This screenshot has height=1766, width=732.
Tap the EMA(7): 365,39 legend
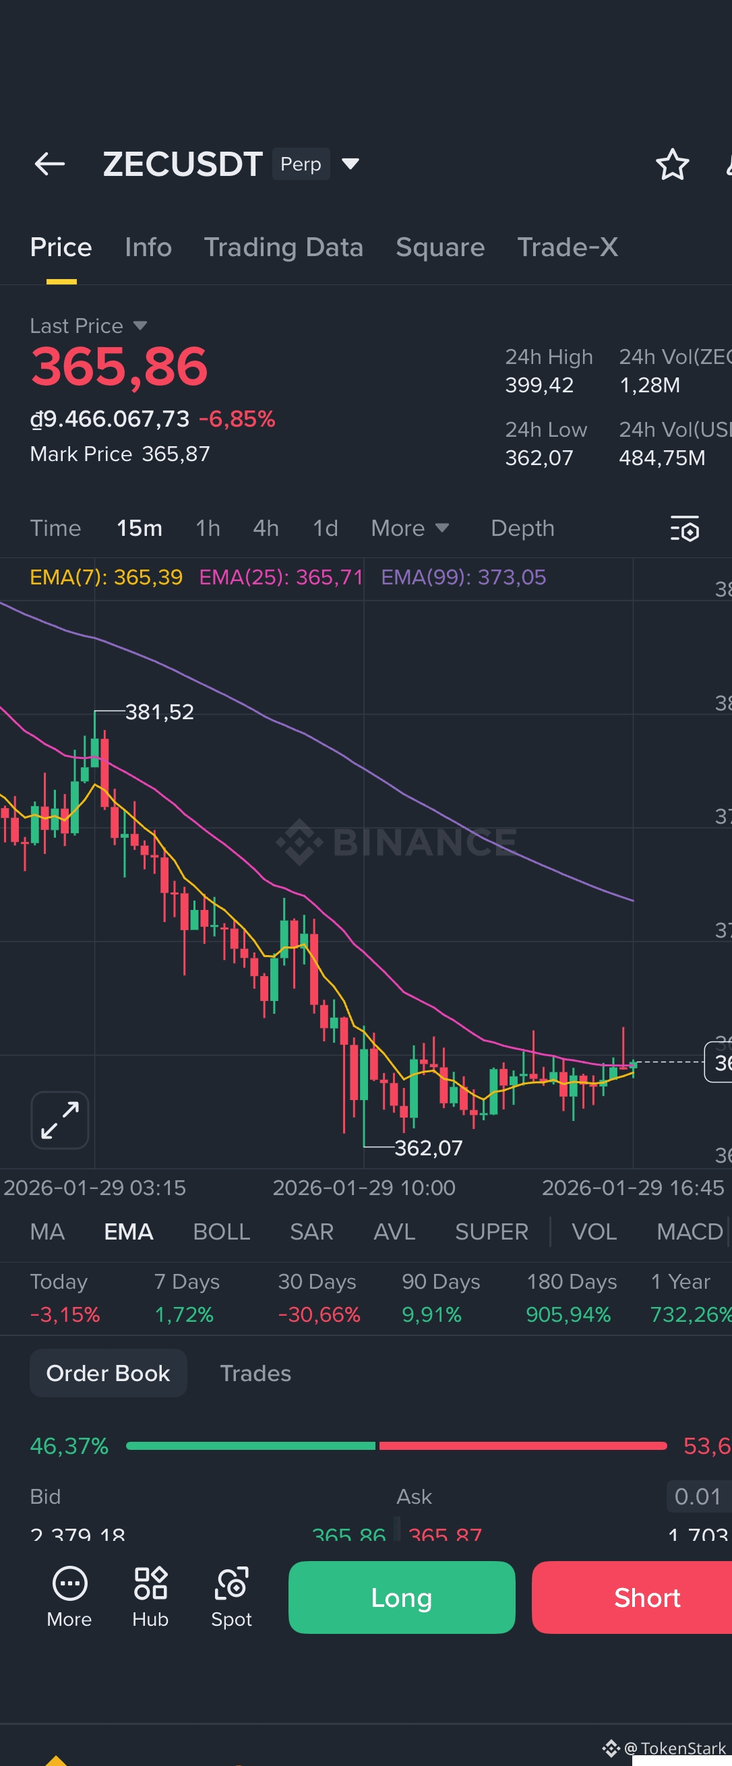coord(106,576)
